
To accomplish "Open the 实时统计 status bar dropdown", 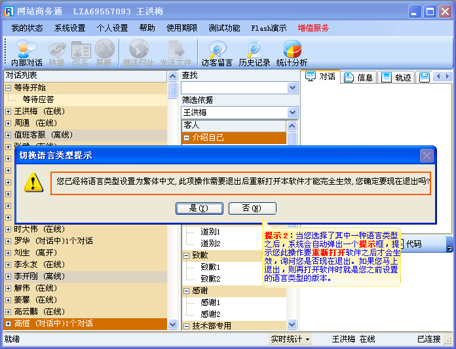I will [291, 339].
